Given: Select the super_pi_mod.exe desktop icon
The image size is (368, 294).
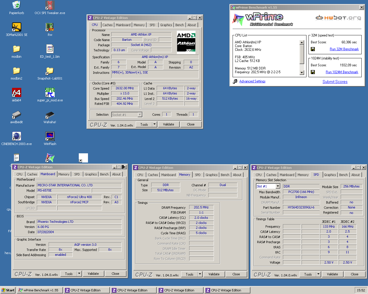Looking at the screenshot, I should click(50, 92).
